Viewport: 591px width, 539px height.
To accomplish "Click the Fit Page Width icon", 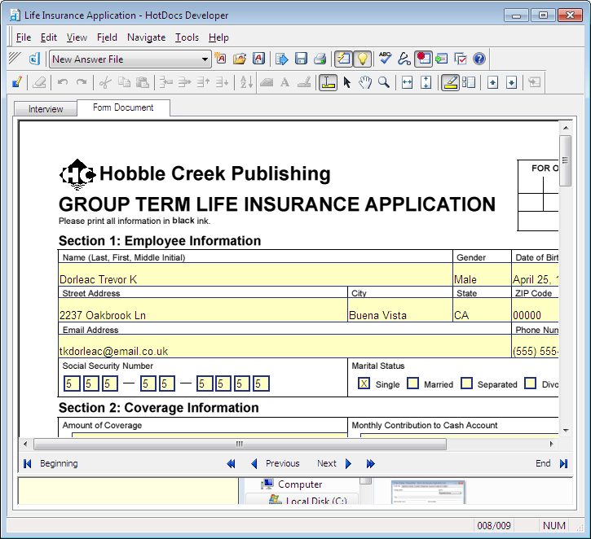I will [x=407, y=82].
